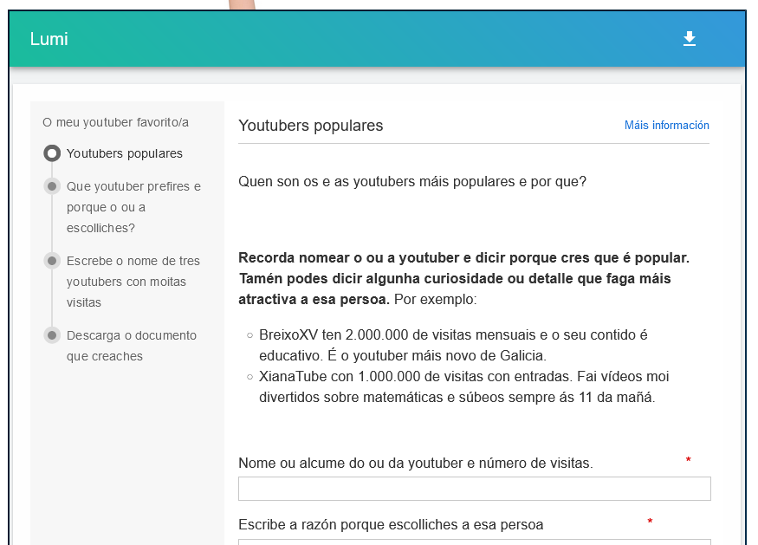This screenshot has height=545, width=758.
Task: Click the step circle for Escribe o nome de tres youtubers
Action: [x=53, y=260]
